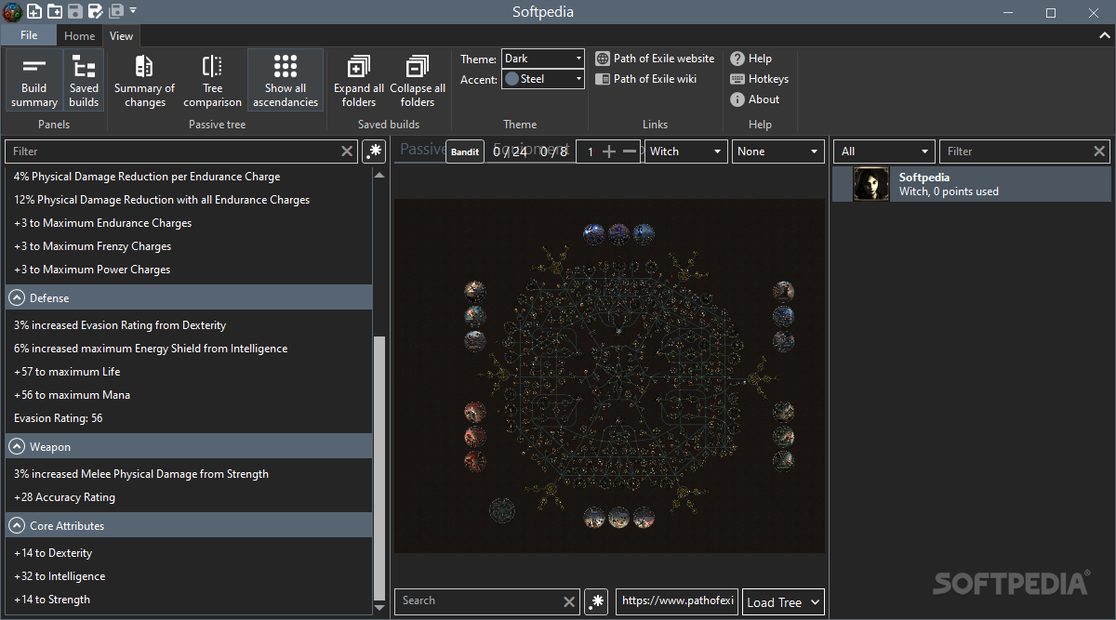Increase points with the plus stepper
Image resolution: width=1116 pixels, height=620 pixels.
click(609, 152)
